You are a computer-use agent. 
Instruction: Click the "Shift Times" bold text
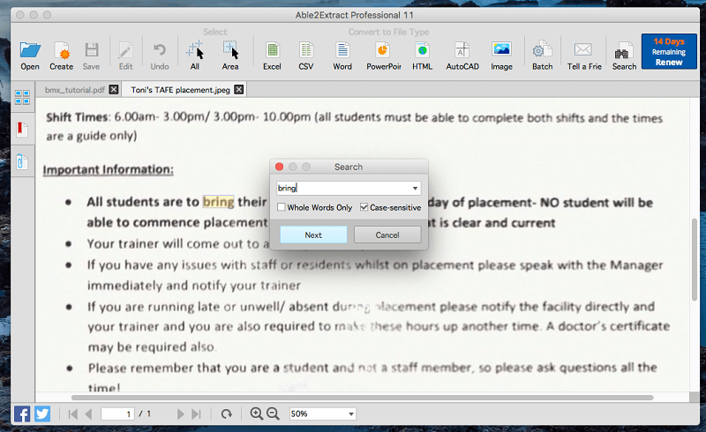click(x=78, y=117)
